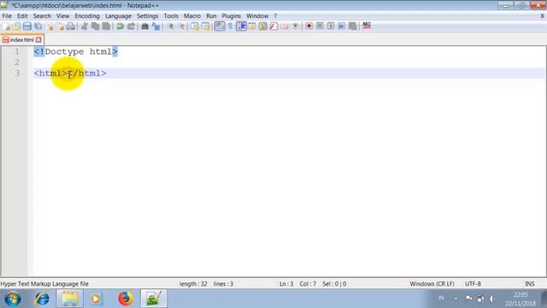
Task: Open the Language menu
Action: (x=118, y=16)
